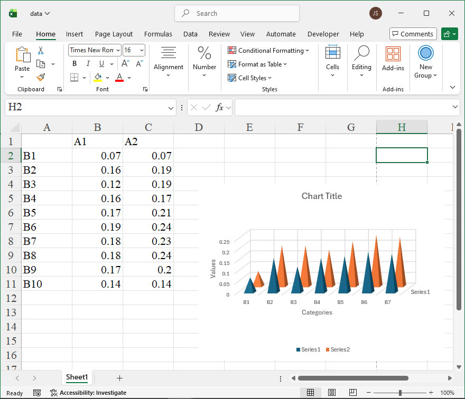Switch to the Formulas tab

[x=158, y=34]
